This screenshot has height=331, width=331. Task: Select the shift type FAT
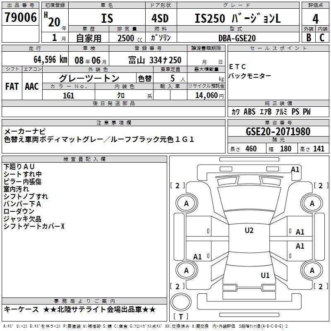12,86
